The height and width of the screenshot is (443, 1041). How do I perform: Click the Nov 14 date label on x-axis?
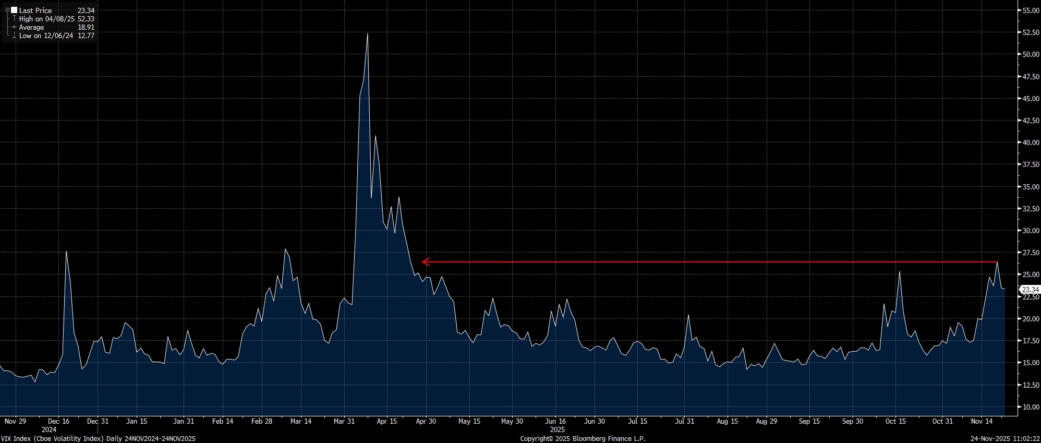(x=982, y=421)
